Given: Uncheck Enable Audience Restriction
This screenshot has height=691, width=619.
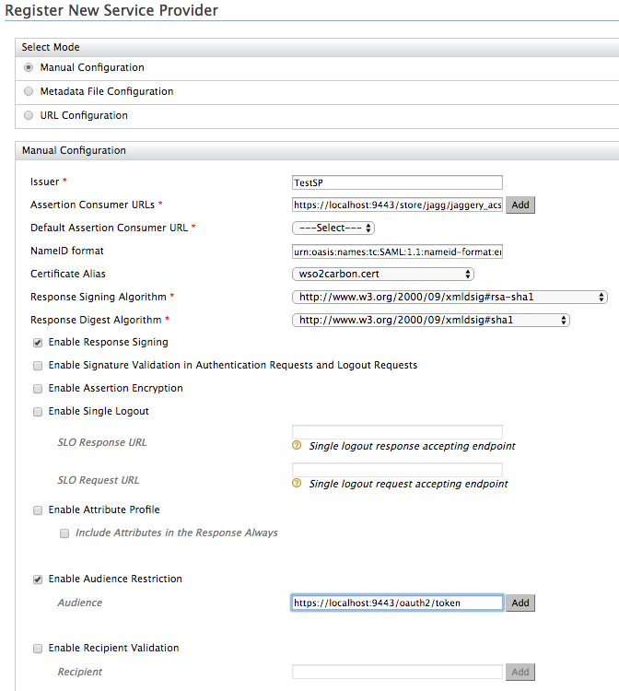Looking at the screenshot, I should [x=38, y=579].
